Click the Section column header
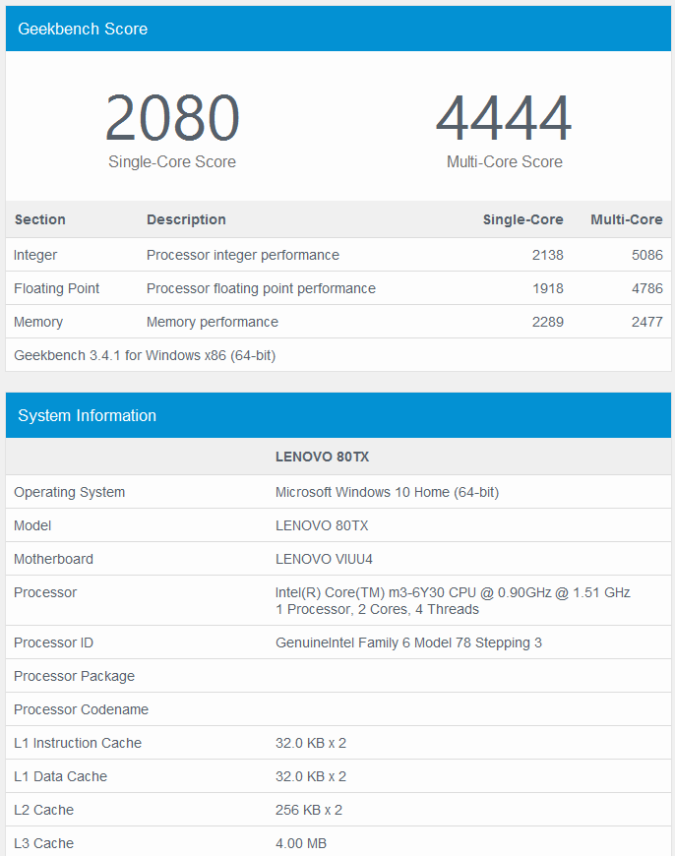The width and height of the screenshot is (675, 856). pos(40,219)
